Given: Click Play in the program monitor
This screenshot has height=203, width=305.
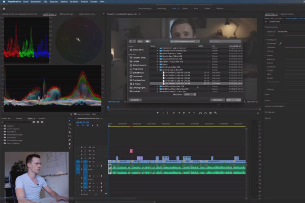Looking at the screenshot, I should [x=184, y=113].
